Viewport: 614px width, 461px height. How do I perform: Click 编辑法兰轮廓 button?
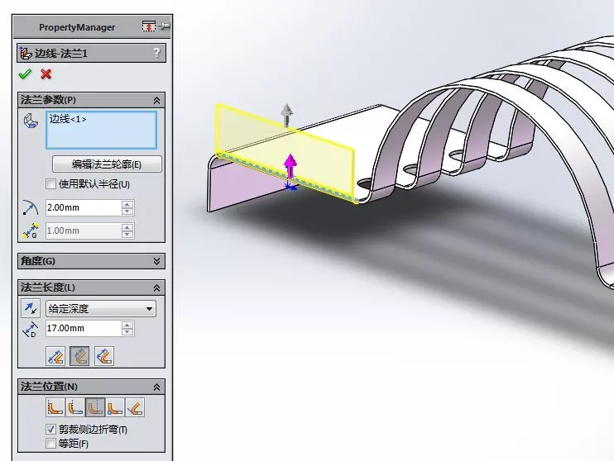(x=107, y=164)
